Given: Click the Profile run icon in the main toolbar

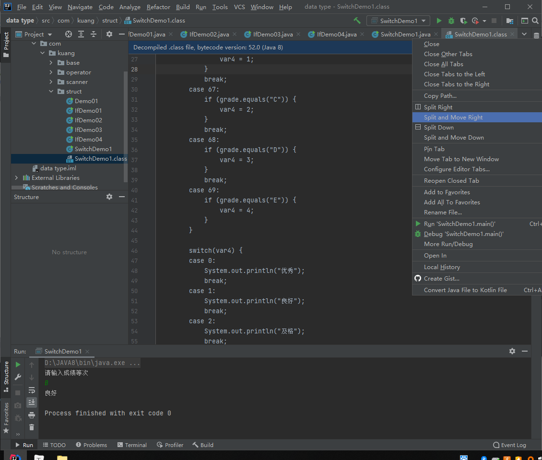Looking at the screenshot, I should 475,21.
